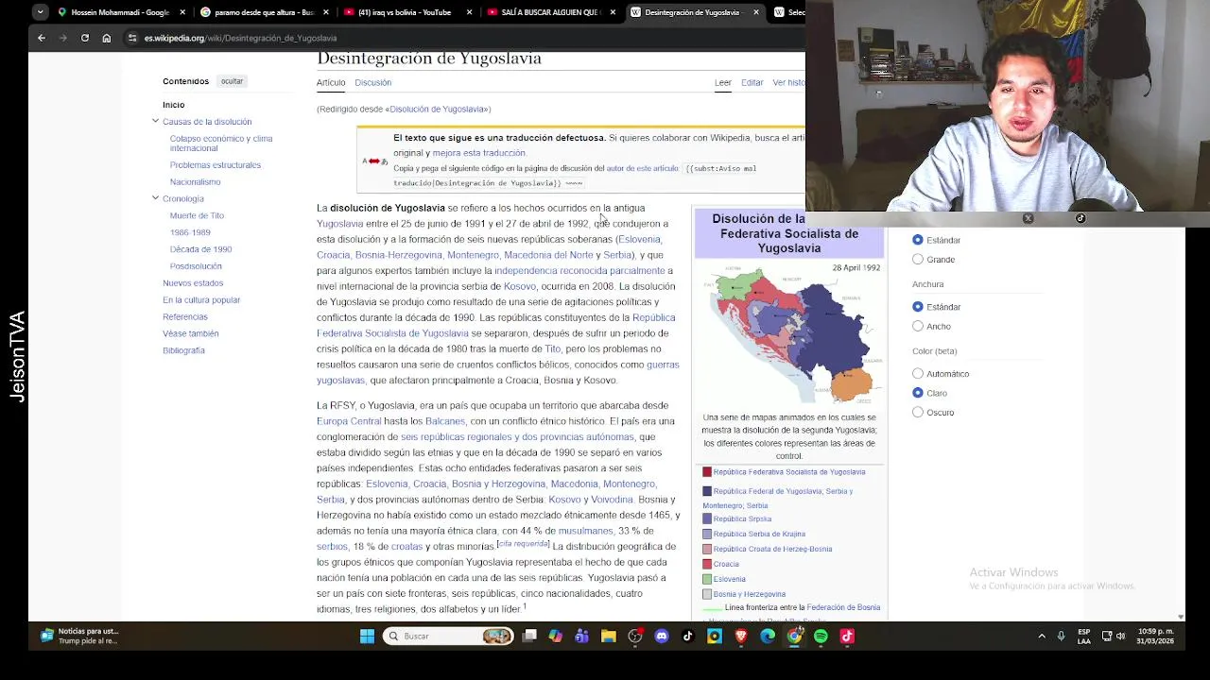Viewport: 1210px width, 680px height.
Task: Click the taskbar 'Buscar' search box
Action: pos(449,637)
